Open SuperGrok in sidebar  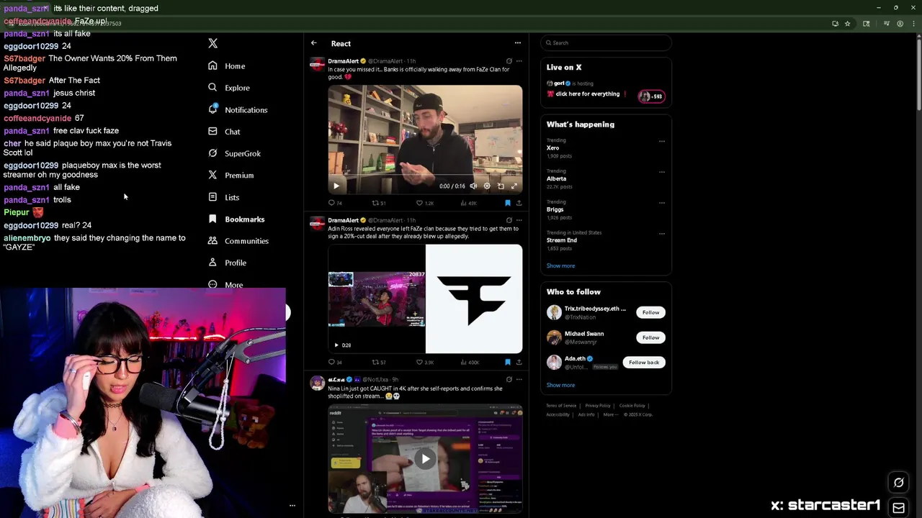click(234, 153)
